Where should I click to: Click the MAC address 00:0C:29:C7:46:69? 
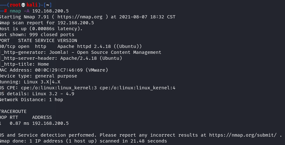[57, 70]
